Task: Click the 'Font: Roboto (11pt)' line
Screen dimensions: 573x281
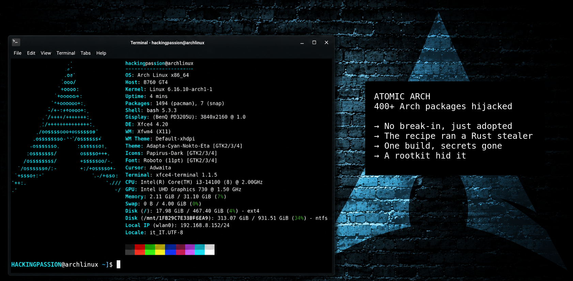Action: tap(171, 160)
